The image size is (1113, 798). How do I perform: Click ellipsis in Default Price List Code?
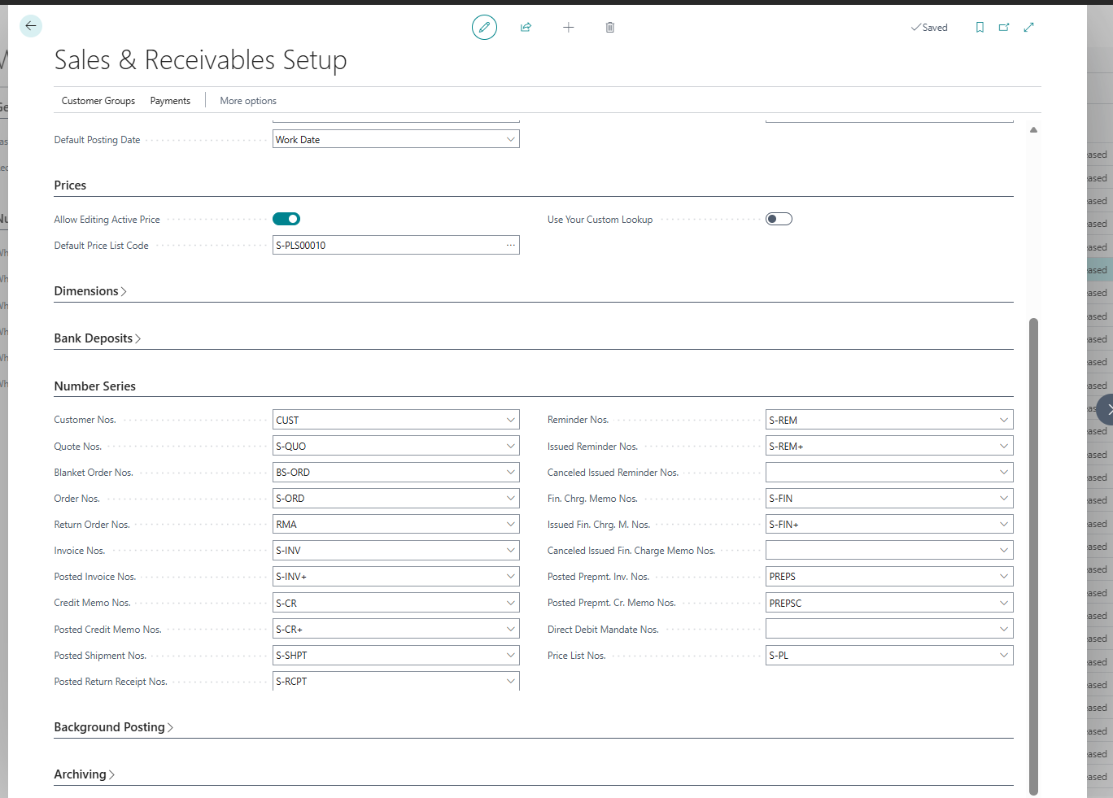[511, 245]
